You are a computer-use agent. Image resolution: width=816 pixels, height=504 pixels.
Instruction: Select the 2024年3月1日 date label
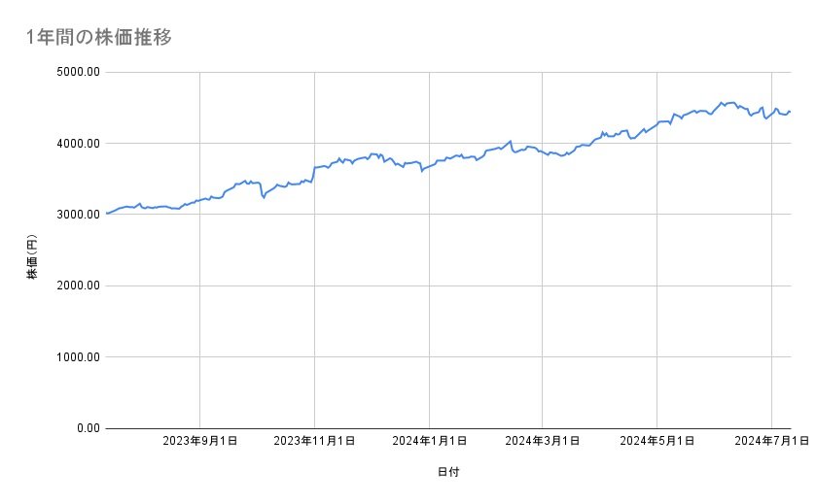click(x=543, y=442)
